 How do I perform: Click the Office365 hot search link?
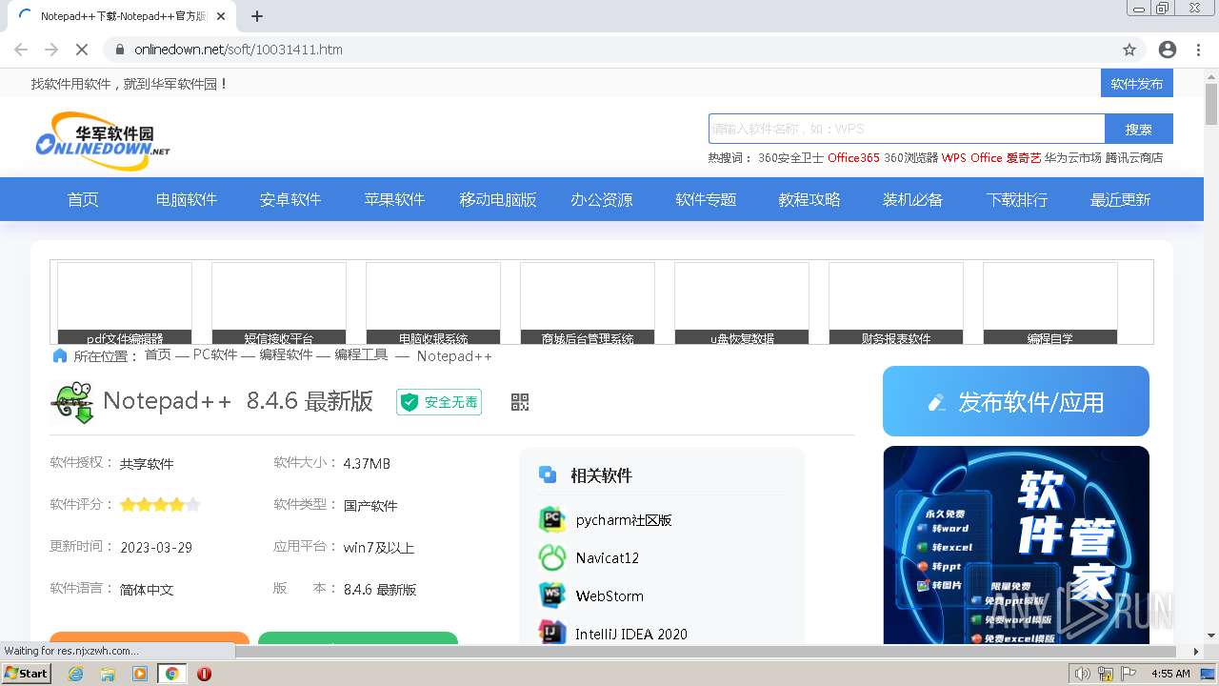pyautogui.click(x=853, y=157)
